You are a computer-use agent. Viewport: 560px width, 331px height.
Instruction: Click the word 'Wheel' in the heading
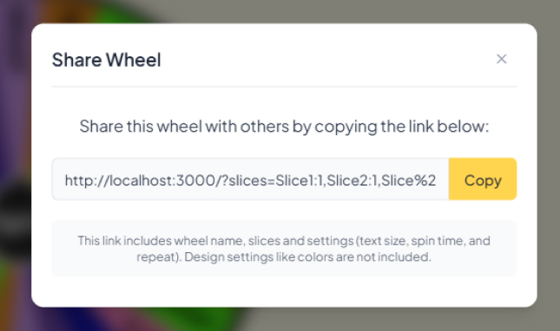coord(134,60)
